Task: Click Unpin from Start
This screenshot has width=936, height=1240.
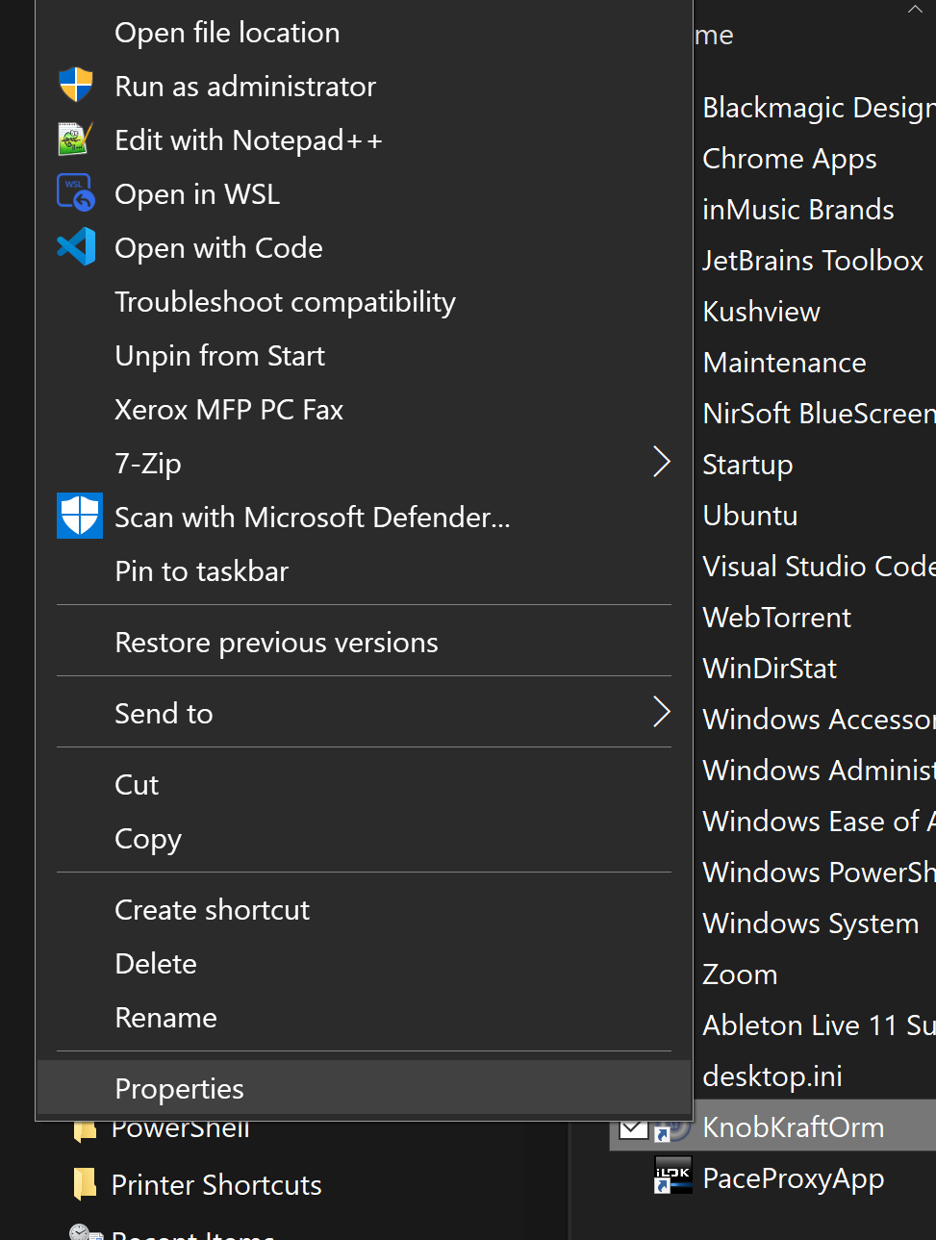Action: 219,356
